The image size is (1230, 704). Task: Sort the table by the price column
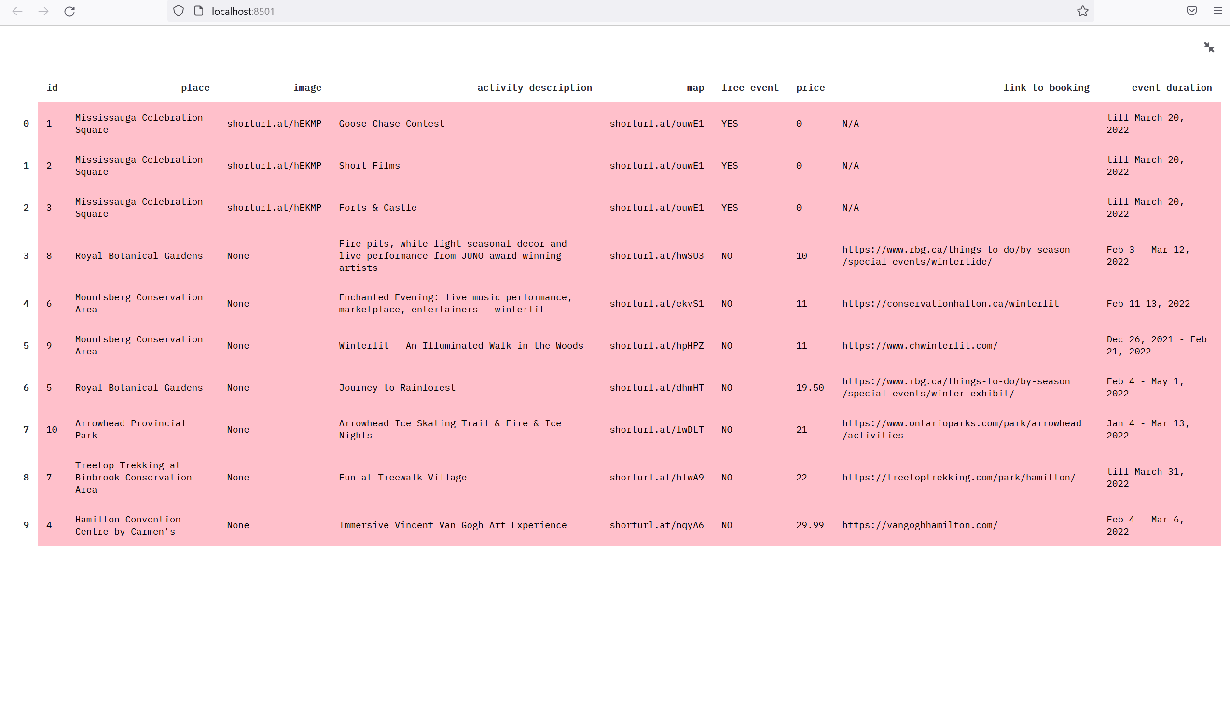point(810,87)
